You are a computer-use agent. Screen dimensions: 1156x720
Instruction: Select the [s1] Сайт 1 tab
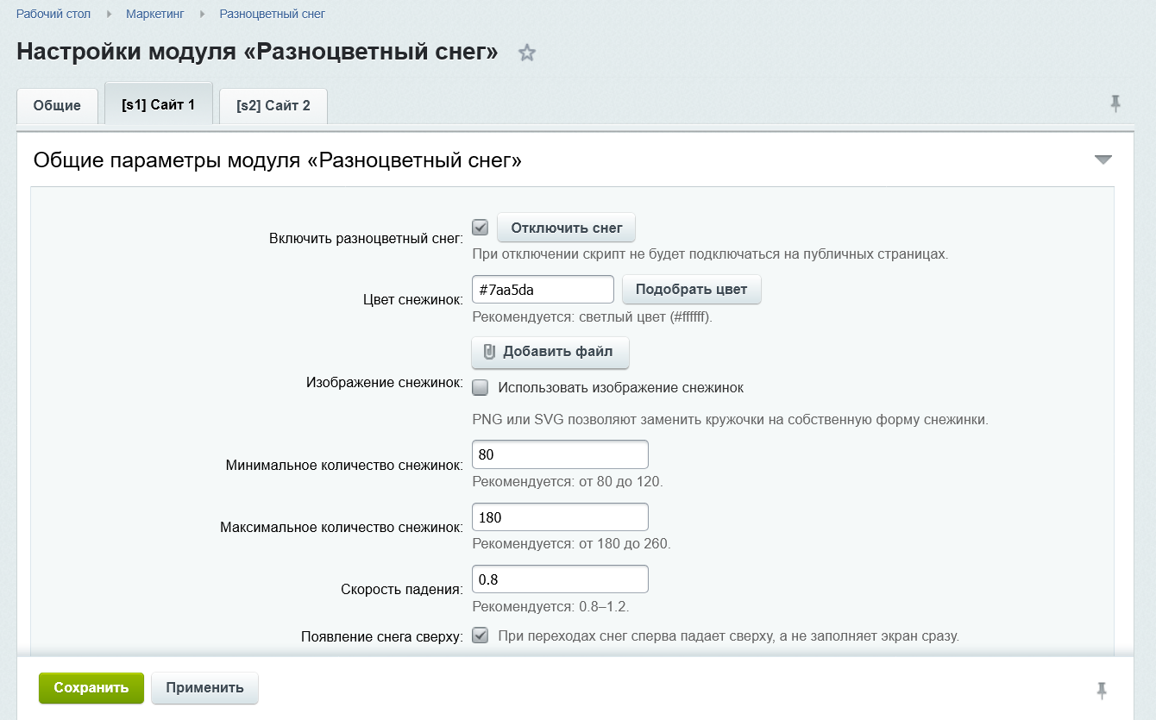point(158,104)
